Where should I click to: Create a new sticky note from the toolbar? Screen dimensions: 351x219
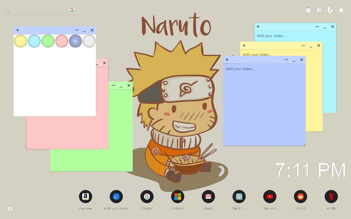pyautogui.click(x=330, y=10)
